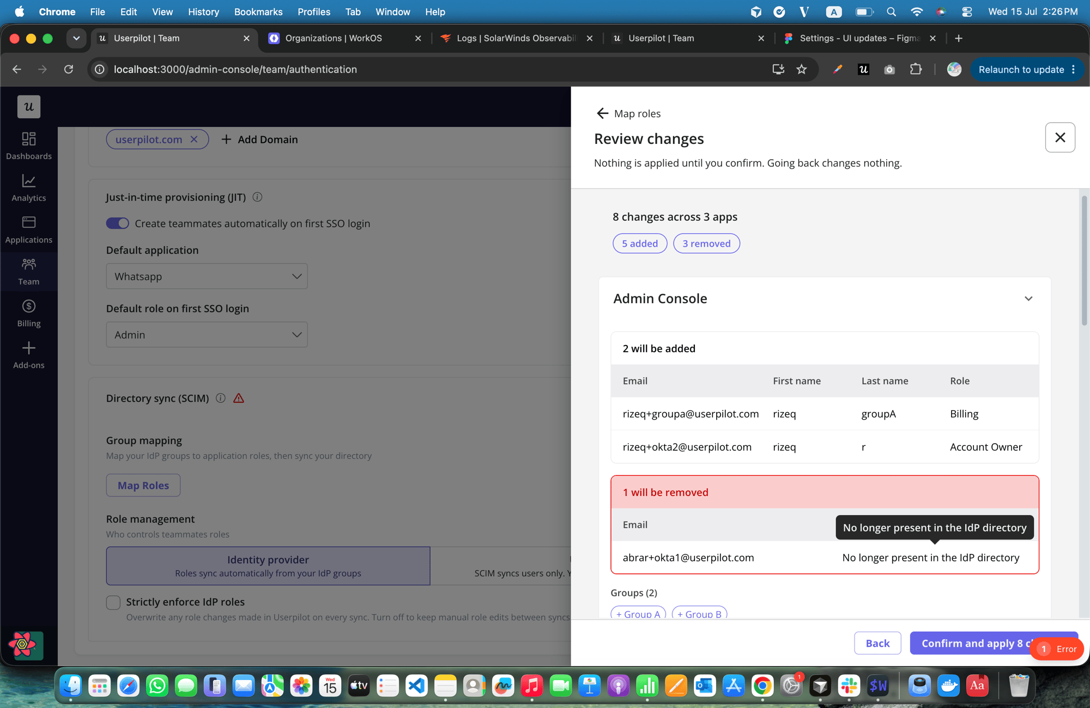Reload the page in Chrome

coord(69,69)
